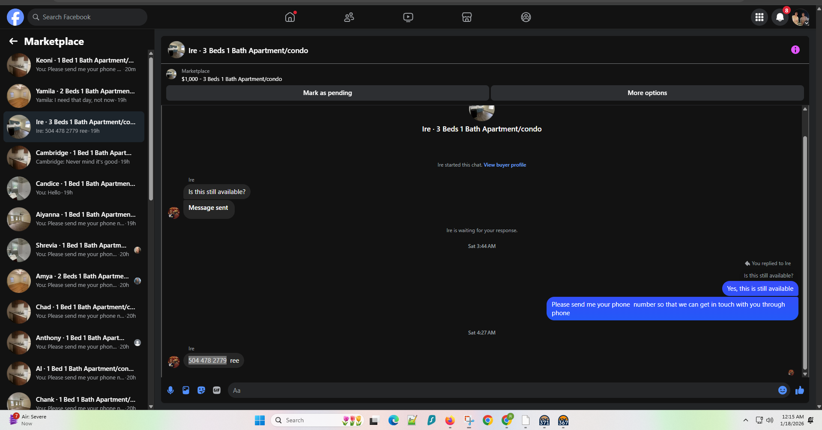Open the GIF picker icon
Screen dimensions: 822x430
[217, 390]
